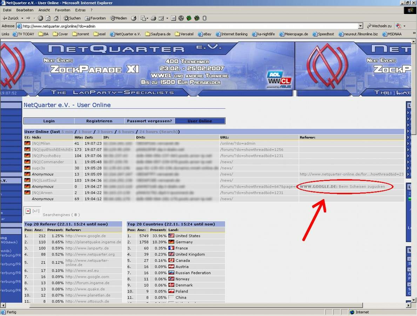The image size is (417, 316).
Task: Switch to the Registrieren tab
Action: [99, 121]
